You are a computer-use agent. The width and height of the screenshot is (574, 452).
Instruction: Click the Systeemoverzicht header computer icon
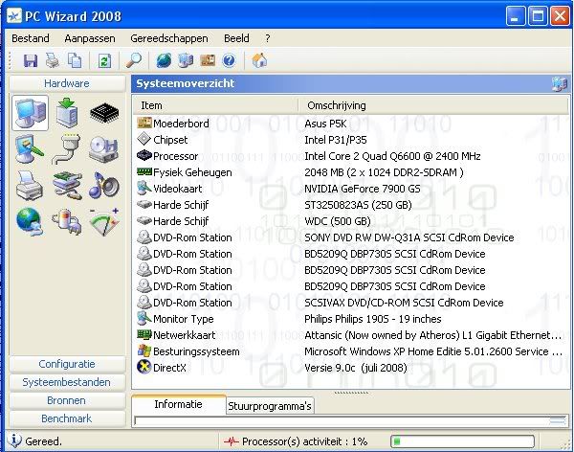560,83
